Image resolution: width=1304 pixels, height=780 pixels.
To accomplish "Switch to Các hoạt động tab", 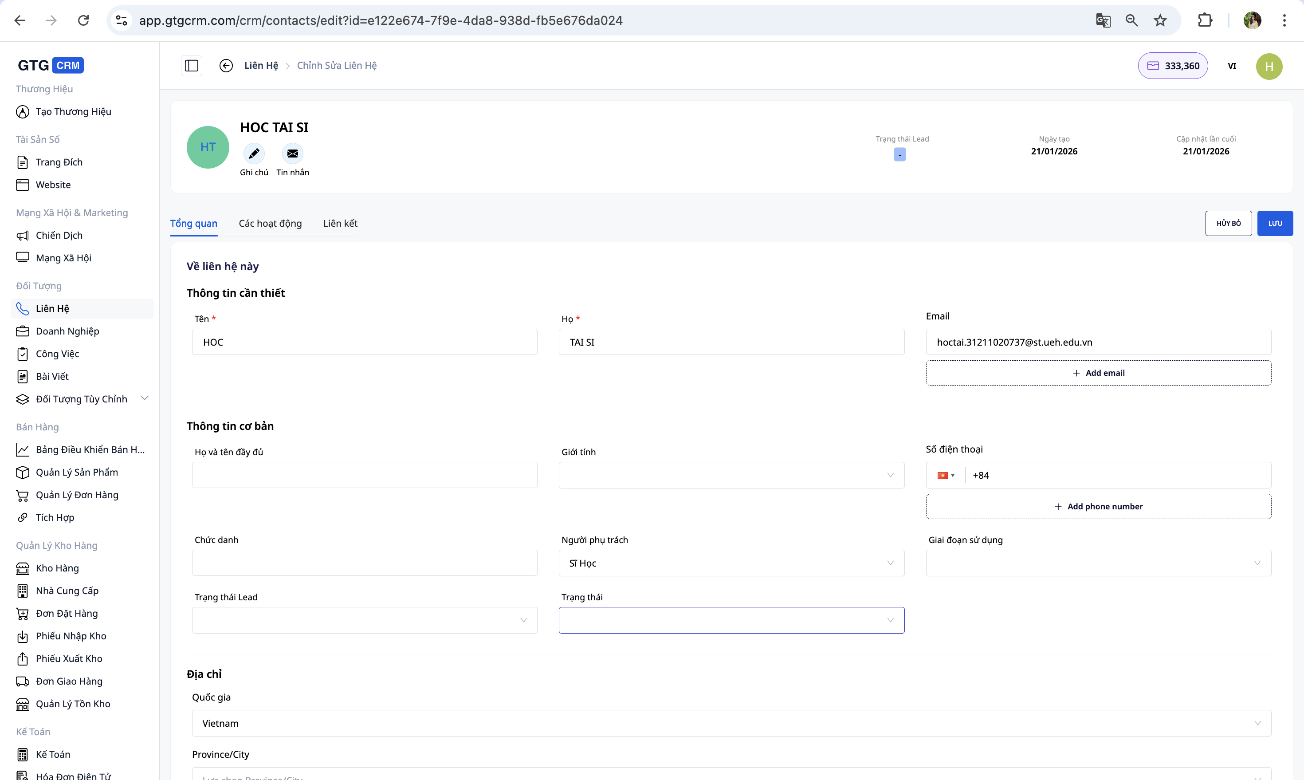I will (x=270, y=223).
